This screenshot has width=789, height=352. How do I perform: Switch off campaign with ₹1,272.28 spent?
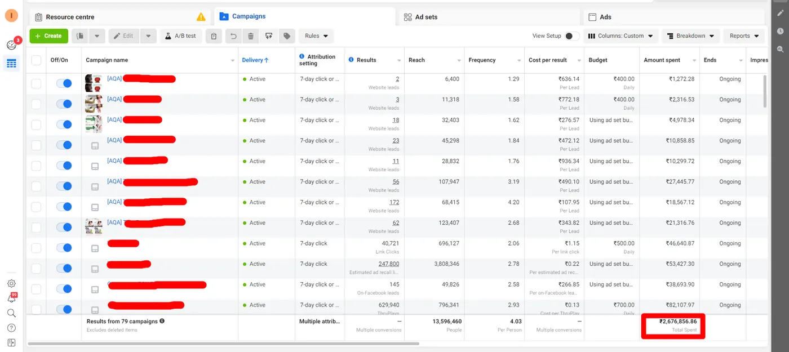click(64, 83)
